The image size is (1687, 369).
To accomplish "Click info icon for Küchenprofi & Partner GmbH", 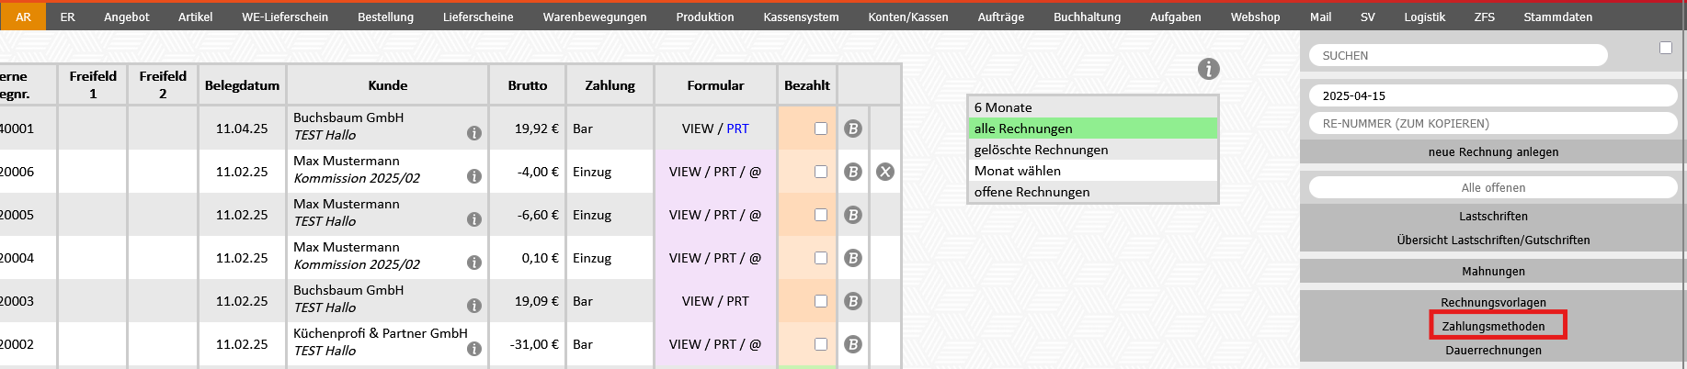I will pos(474,349).
